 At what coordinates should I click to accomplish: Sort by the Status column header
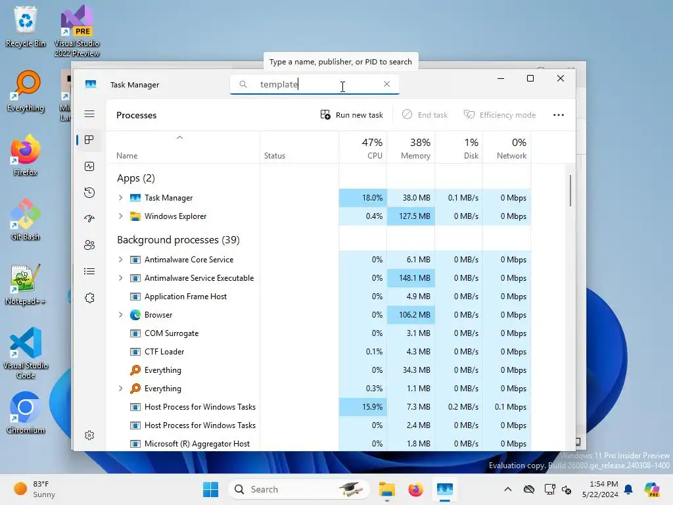point(299,147)
